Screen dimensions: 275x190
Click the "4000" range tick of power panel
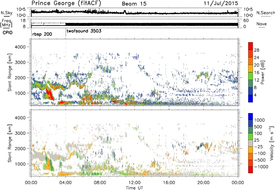point(20,47)
